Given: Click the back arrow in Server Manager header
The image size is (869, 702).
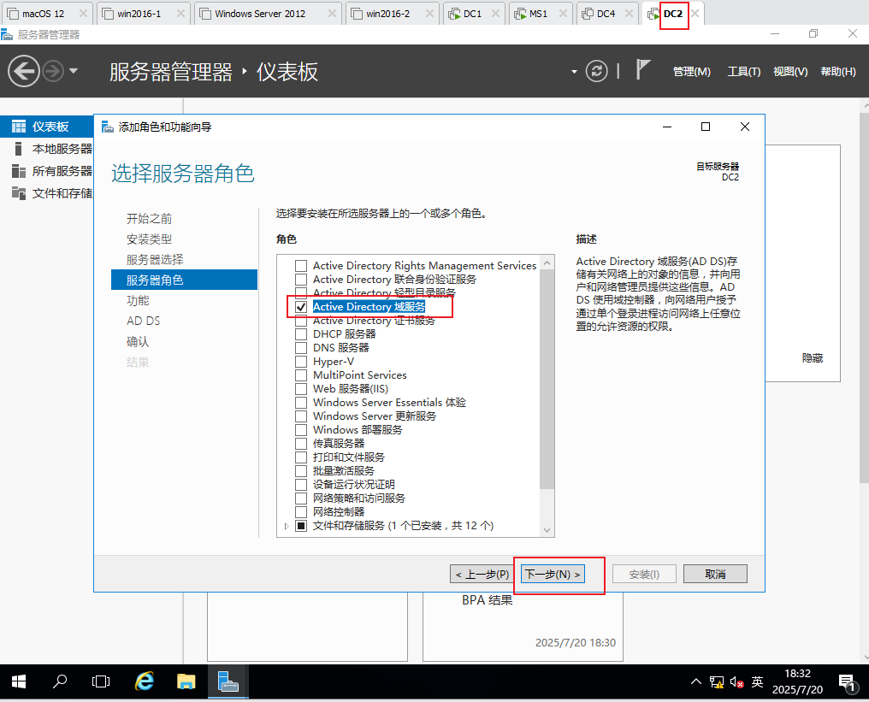Looking at the screenshot, I should [24, 71].
